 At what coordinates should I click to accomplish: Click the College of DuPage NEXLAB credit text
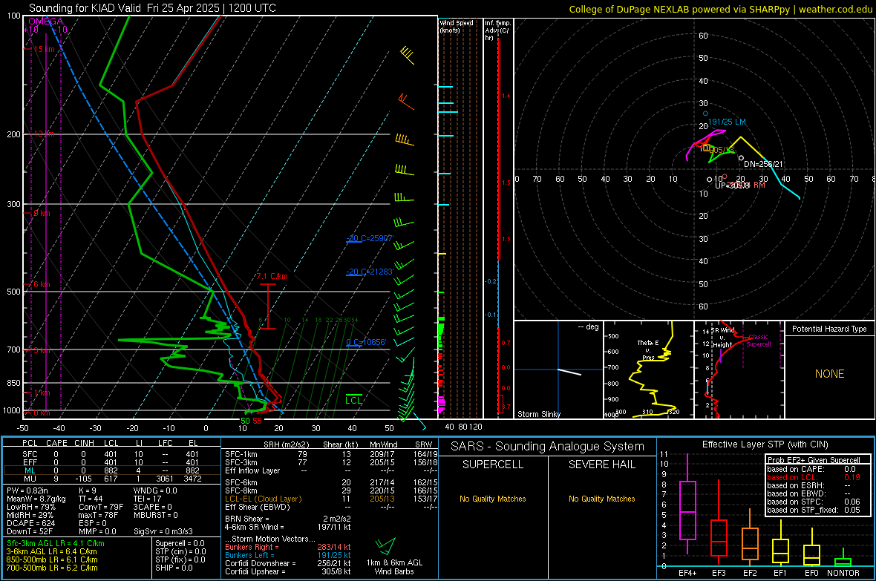[x=720, y=9]
